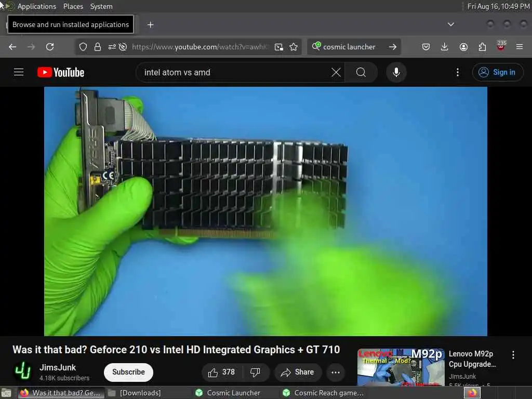The image size is (532, 399).
Task: Bookmark this page with the star
Action: coord(294,47)
